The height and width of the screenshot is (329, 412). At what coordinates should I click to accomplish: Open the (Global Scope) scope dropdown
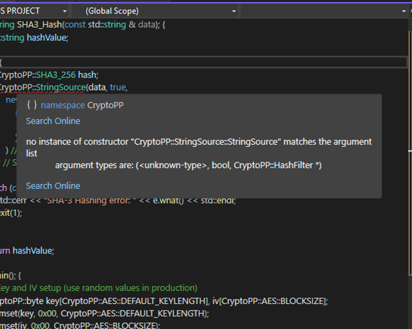234,10
